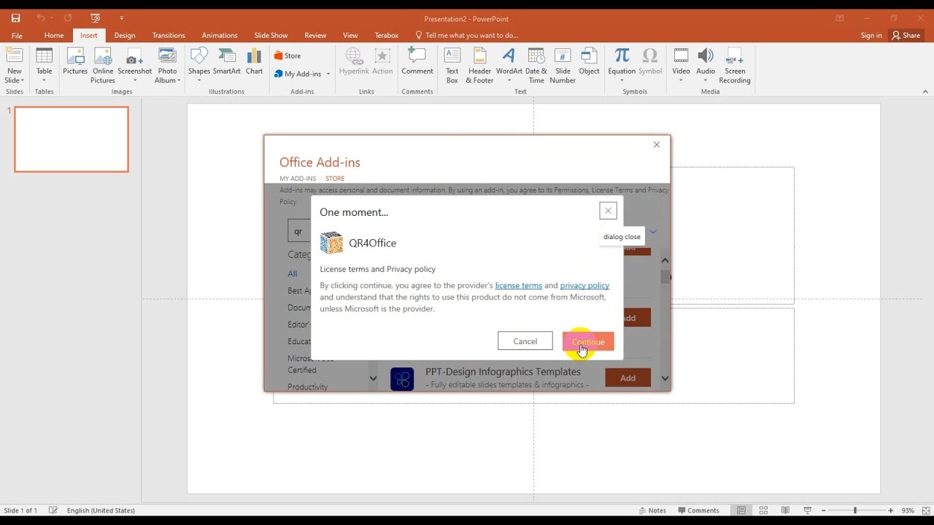Open Customize Quick Access Toolbar dropdown
Image resolution: width=934 pixels, height=525 pixels.
coord(122,18)
